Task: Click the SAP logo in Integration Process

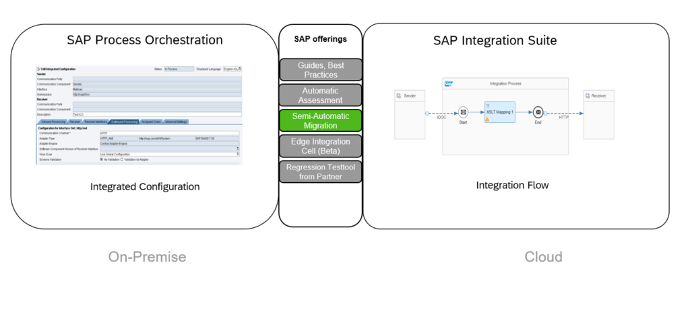Action: point(448,83)
